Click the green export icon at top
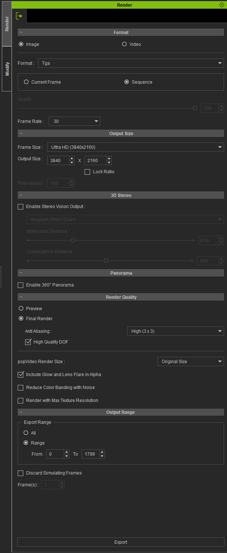The height and width of the screenshot is (553, 227). coord(19,16)
